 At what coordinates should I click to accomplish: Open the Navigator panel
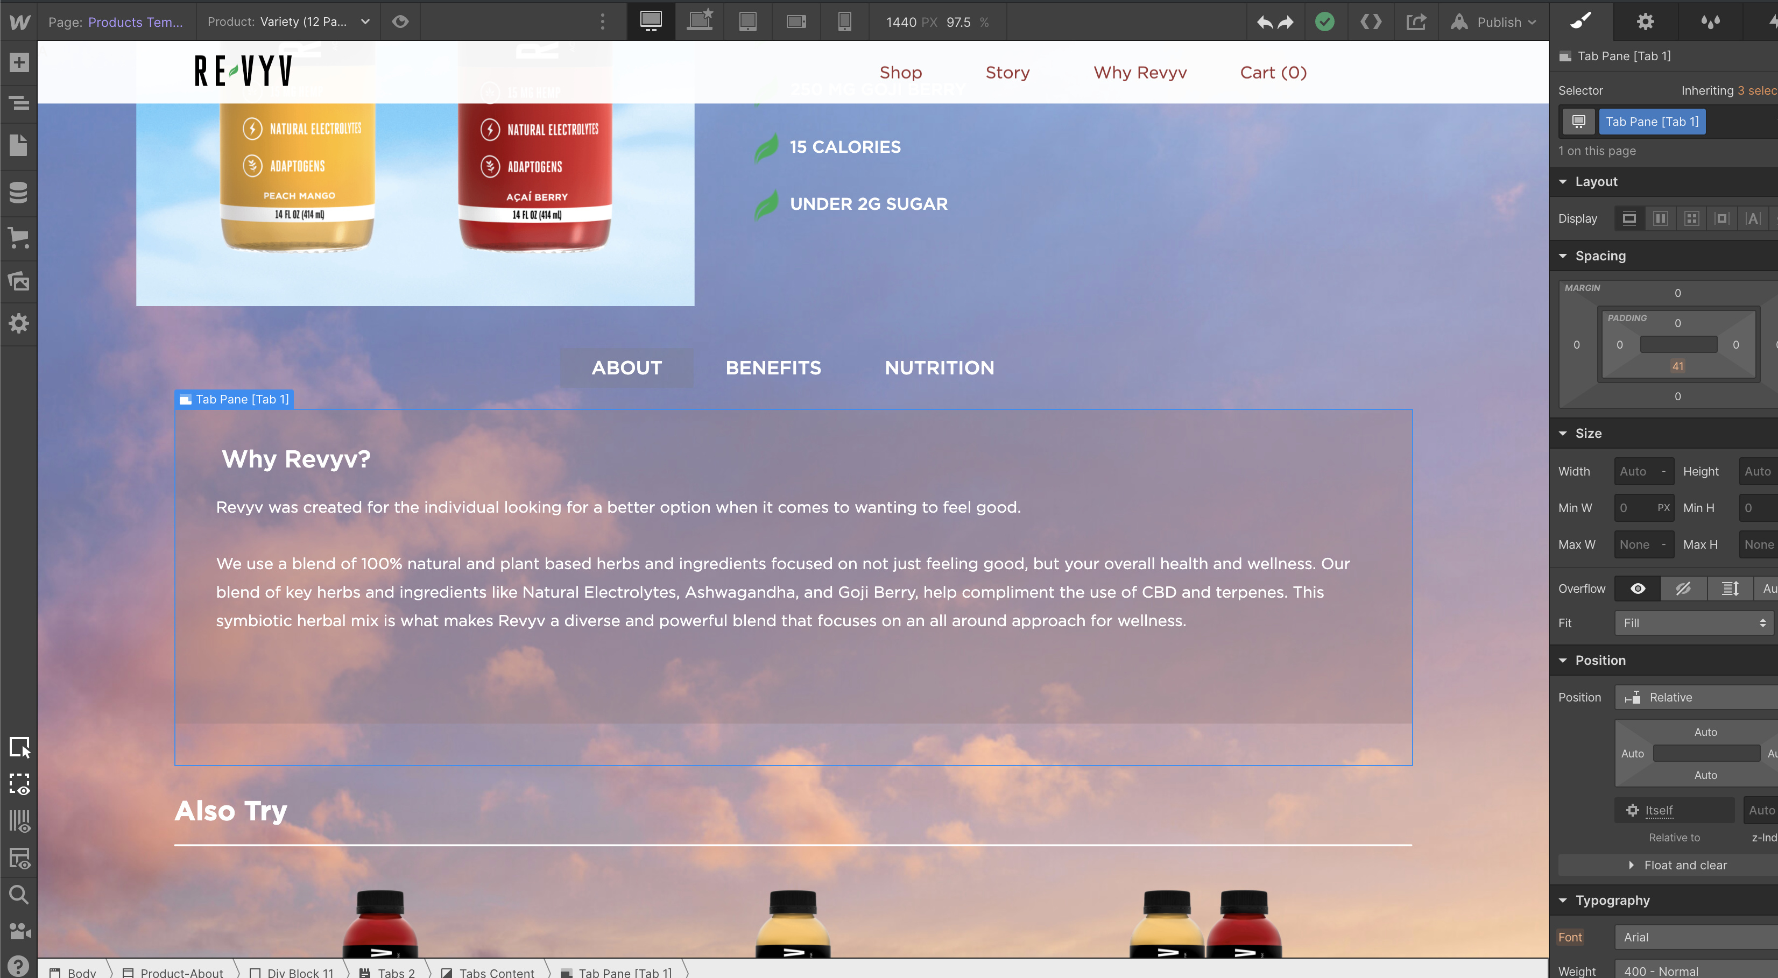[x=19, y=103]
